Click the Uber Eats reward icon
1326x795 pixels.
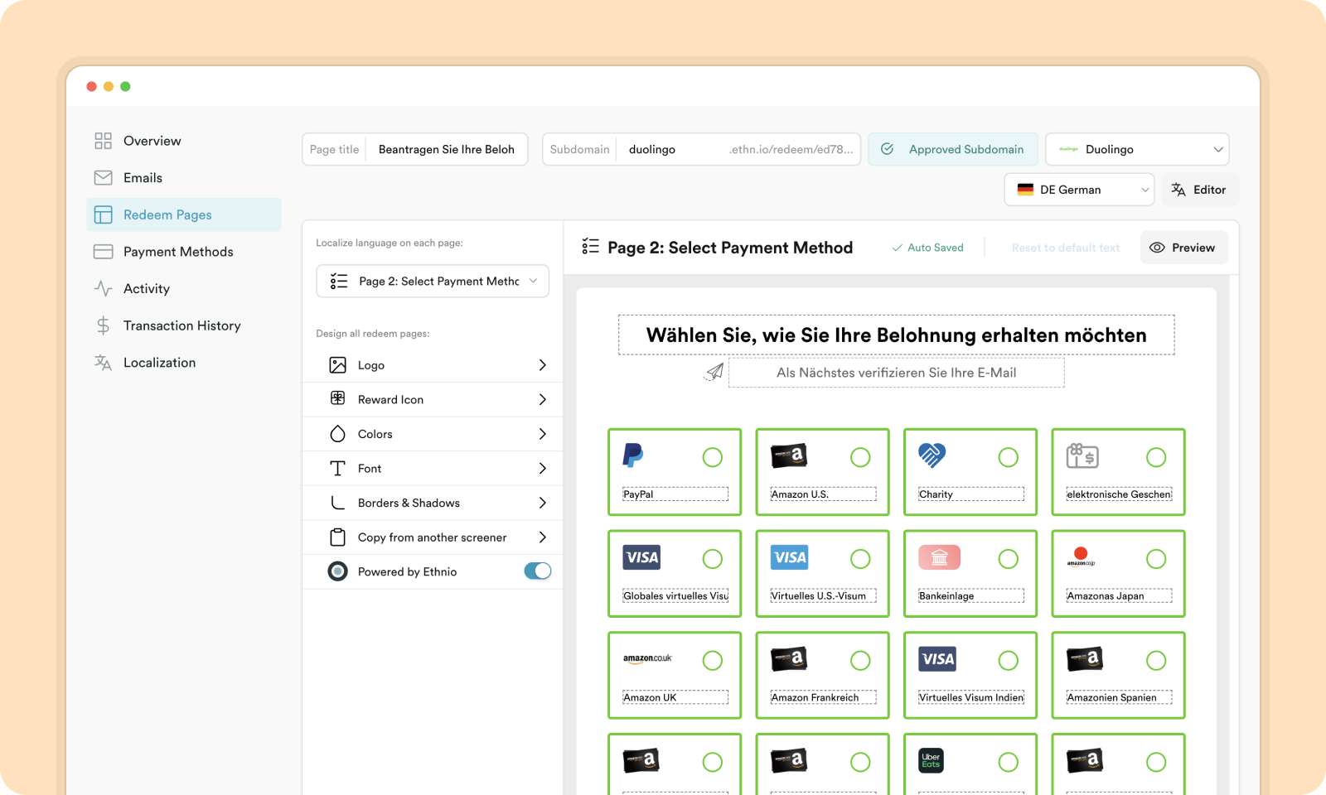(931, 760)
